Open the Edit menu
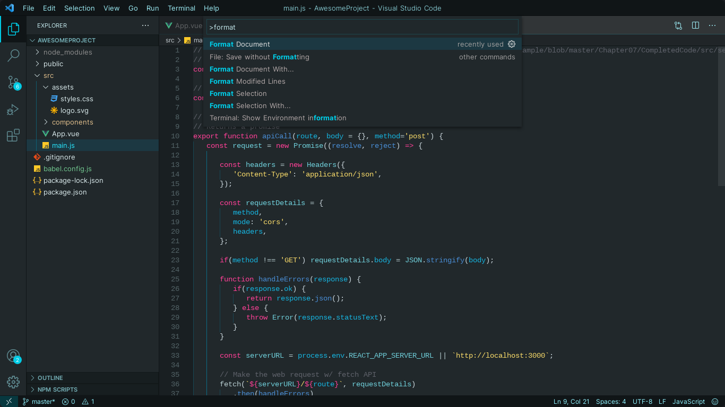 49,8
